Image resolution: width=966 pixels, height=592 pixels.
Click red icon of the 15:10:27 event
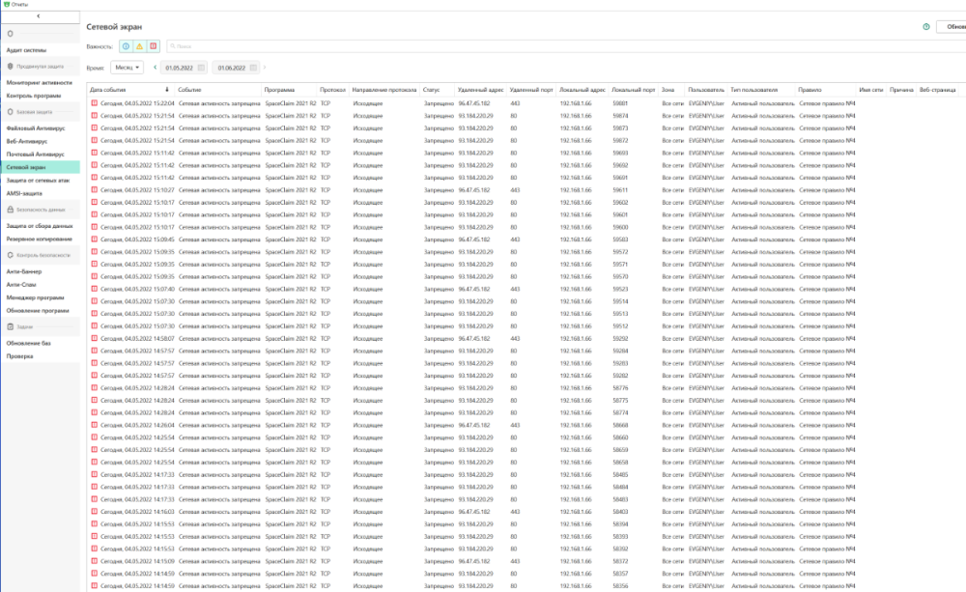coord(95,189)
